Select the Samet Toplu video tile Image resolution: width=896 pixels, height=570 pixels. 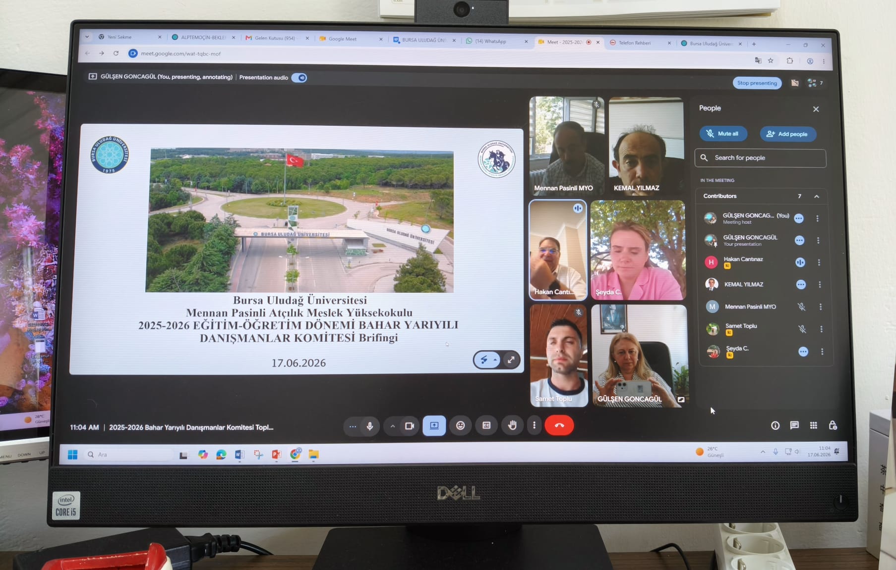point(559,355)
